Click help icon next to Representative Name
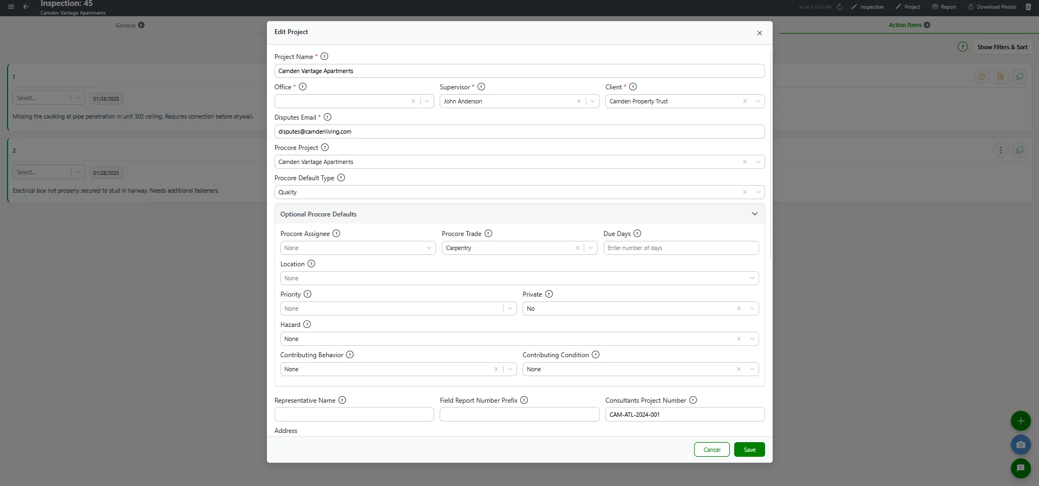The image size is (1039, 486). (342, 400)
